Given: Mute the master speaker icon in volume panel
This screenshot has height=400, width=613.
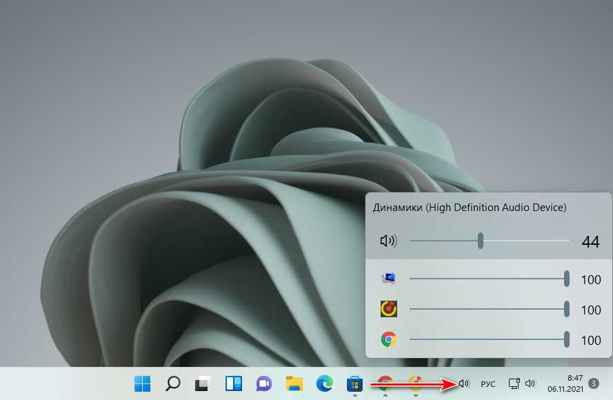Looking at the screenshot, I should (388, 241).
